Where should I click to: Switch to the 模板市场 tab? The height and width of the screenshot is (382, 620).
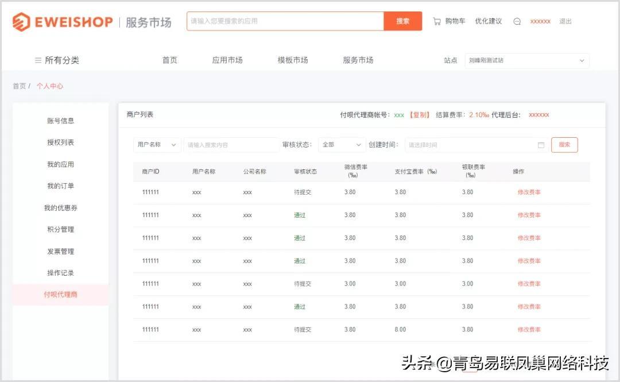pyautogui.click(x=293, y=60)
